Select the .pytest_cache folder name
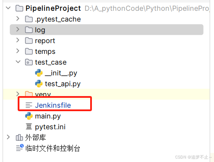 pos(58,19)
